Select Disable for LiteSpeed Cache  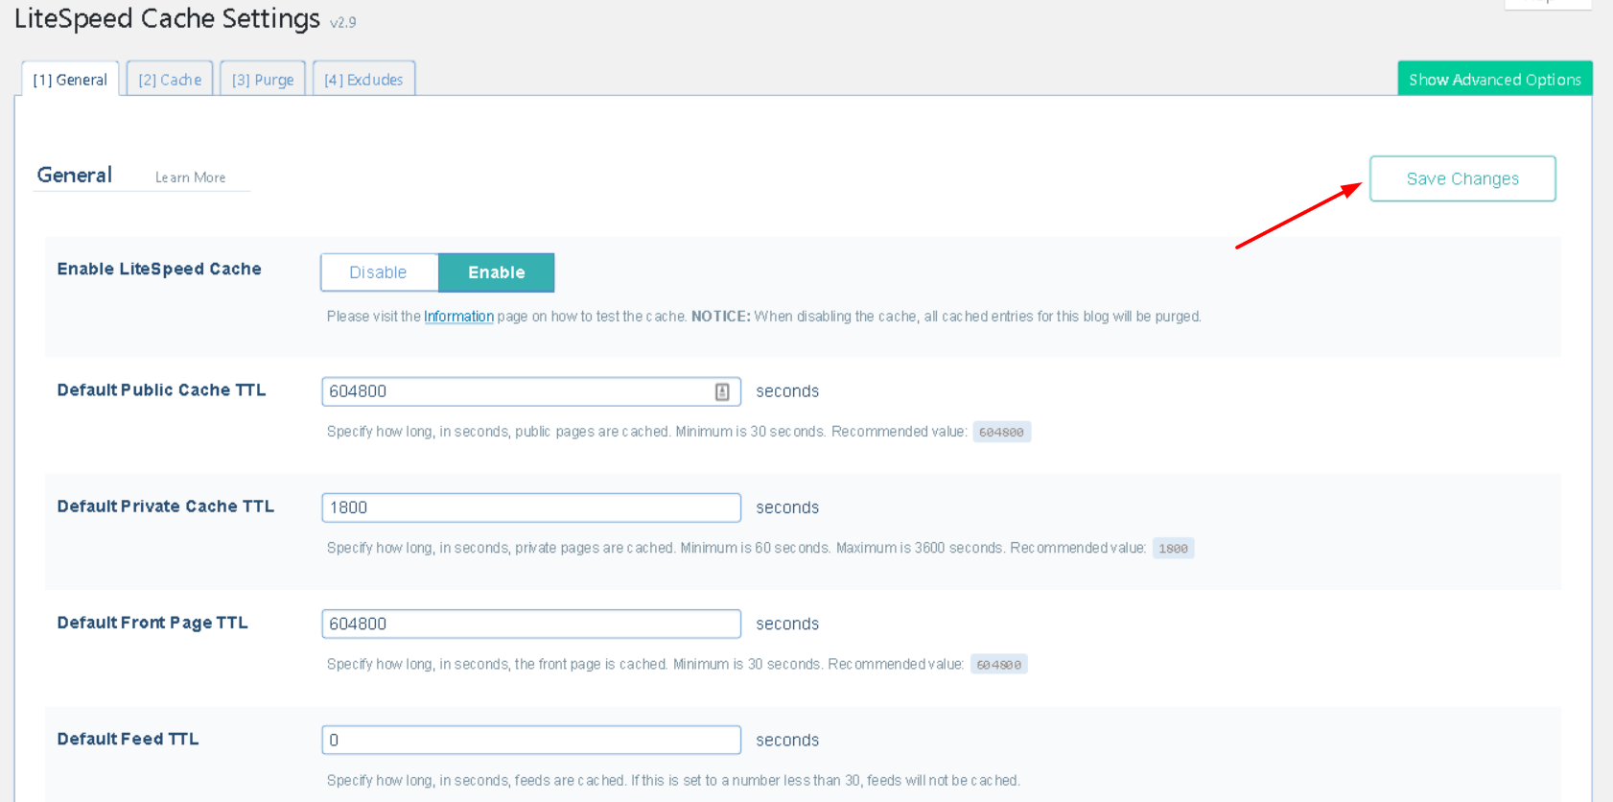(379, 272)
